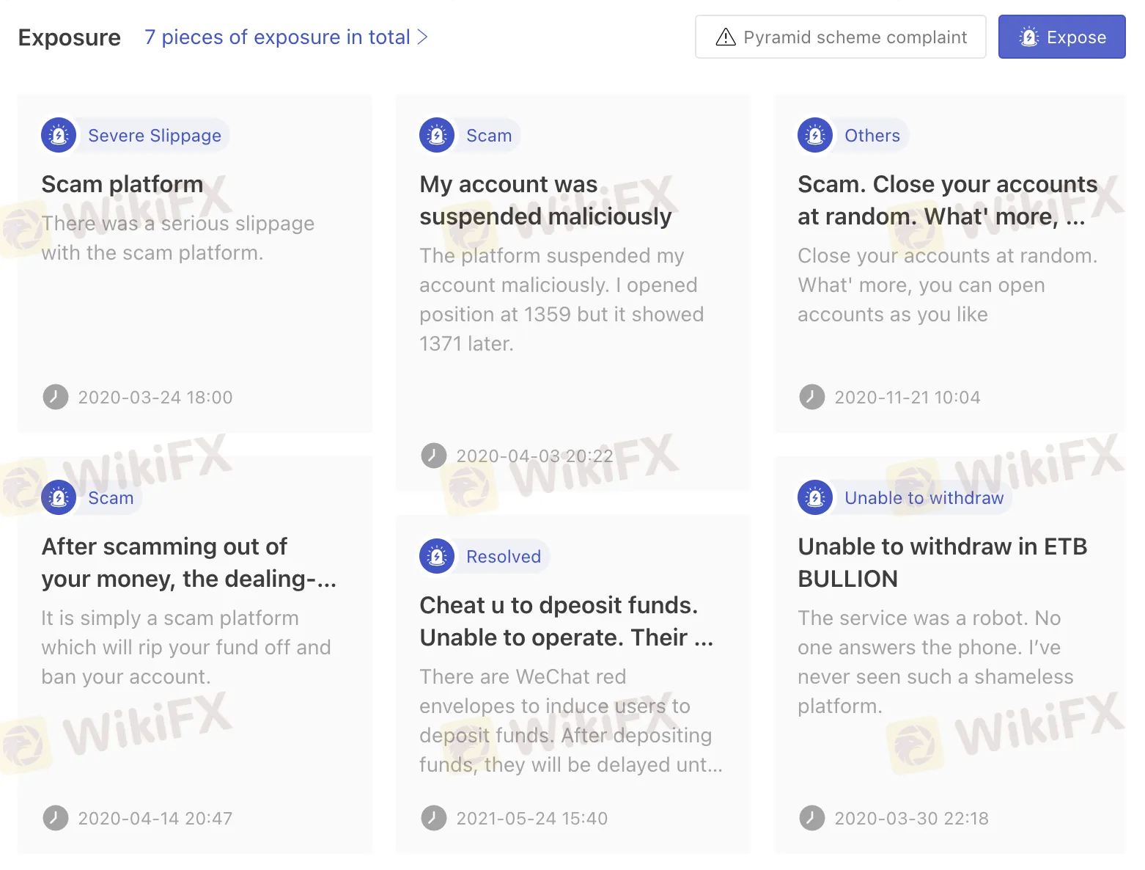
Task: Click the siren icon on the Scam badge
Action: click(437, 135)
